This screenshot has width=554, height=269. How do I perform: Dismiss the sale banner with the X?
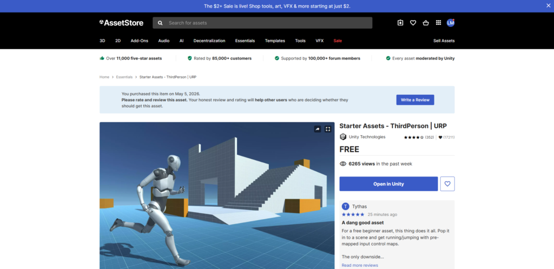(549, 5)
